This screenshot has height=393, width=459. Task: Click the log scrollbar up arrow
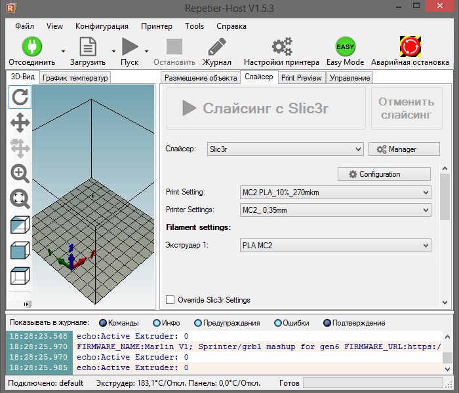[447, 337]
